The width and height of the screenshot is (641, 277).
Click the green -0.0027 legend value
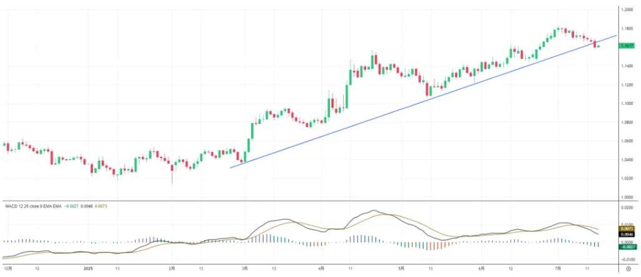point(71,207)
